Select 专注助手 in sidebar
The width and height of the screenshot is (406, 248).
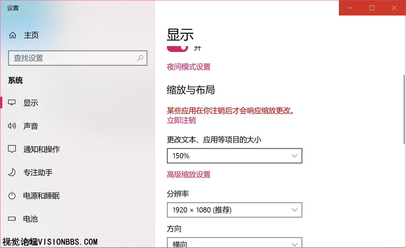(x=38, y=173)
